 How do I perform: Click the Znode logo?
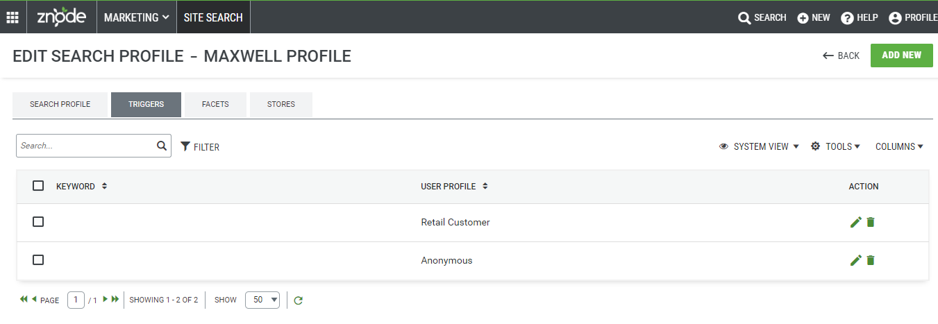click(61, 17)
